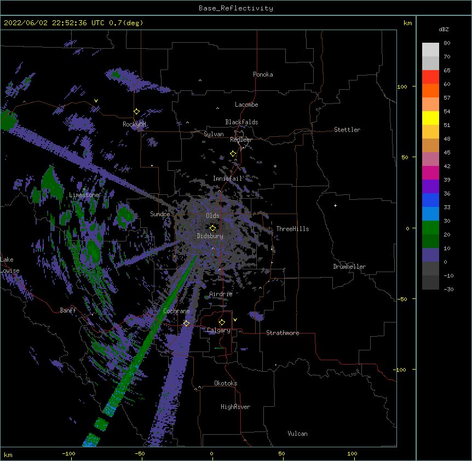The image size is (472, 461).
Task: Click the RedDeer city label
Action: 241,140
